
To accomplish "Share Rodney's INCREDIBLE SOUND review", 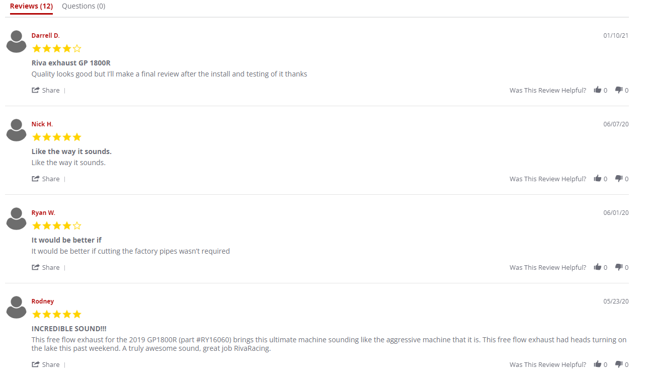I will [x=46, y=365].
